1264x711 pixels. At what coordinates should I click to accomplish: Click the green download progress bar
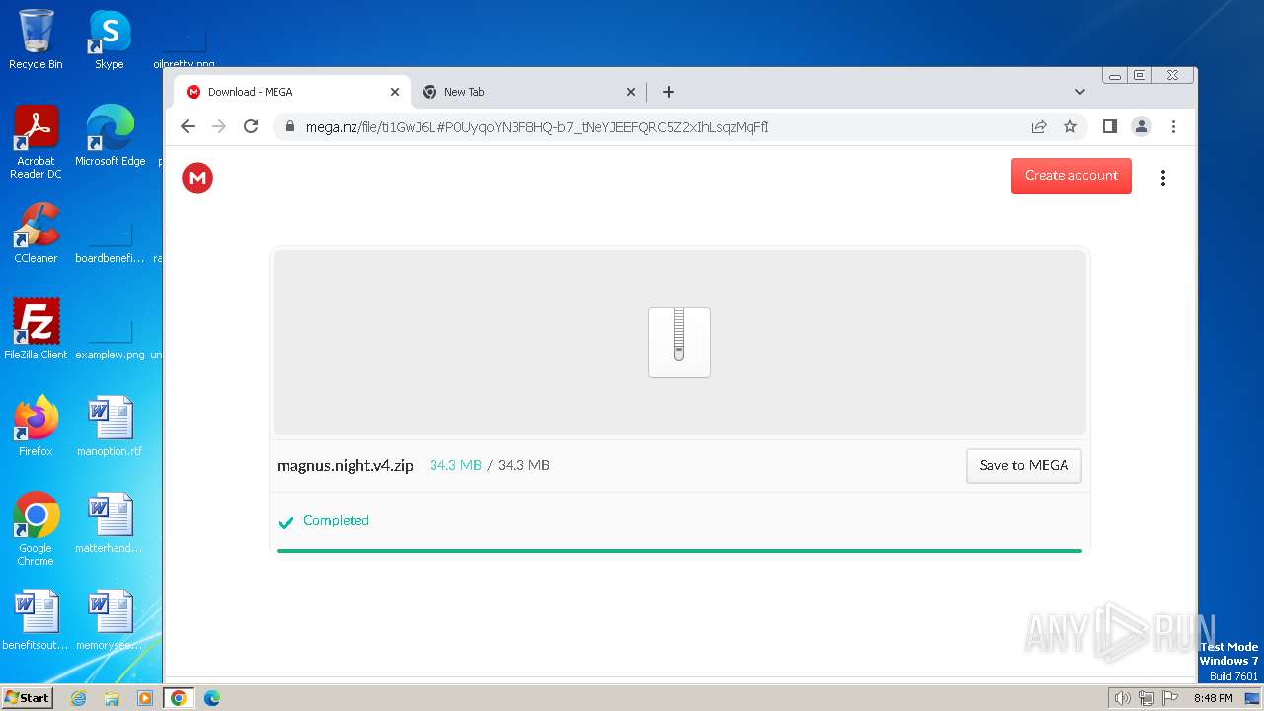coord(679,550)
